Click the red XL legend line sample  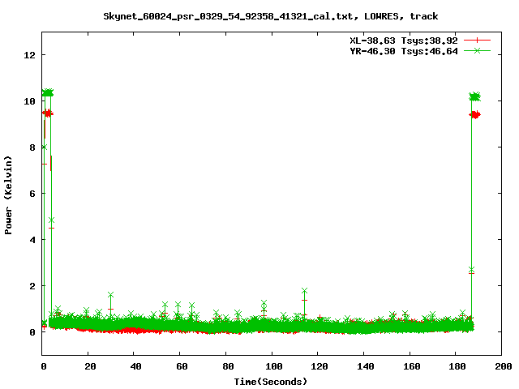(x=477, y=41)
